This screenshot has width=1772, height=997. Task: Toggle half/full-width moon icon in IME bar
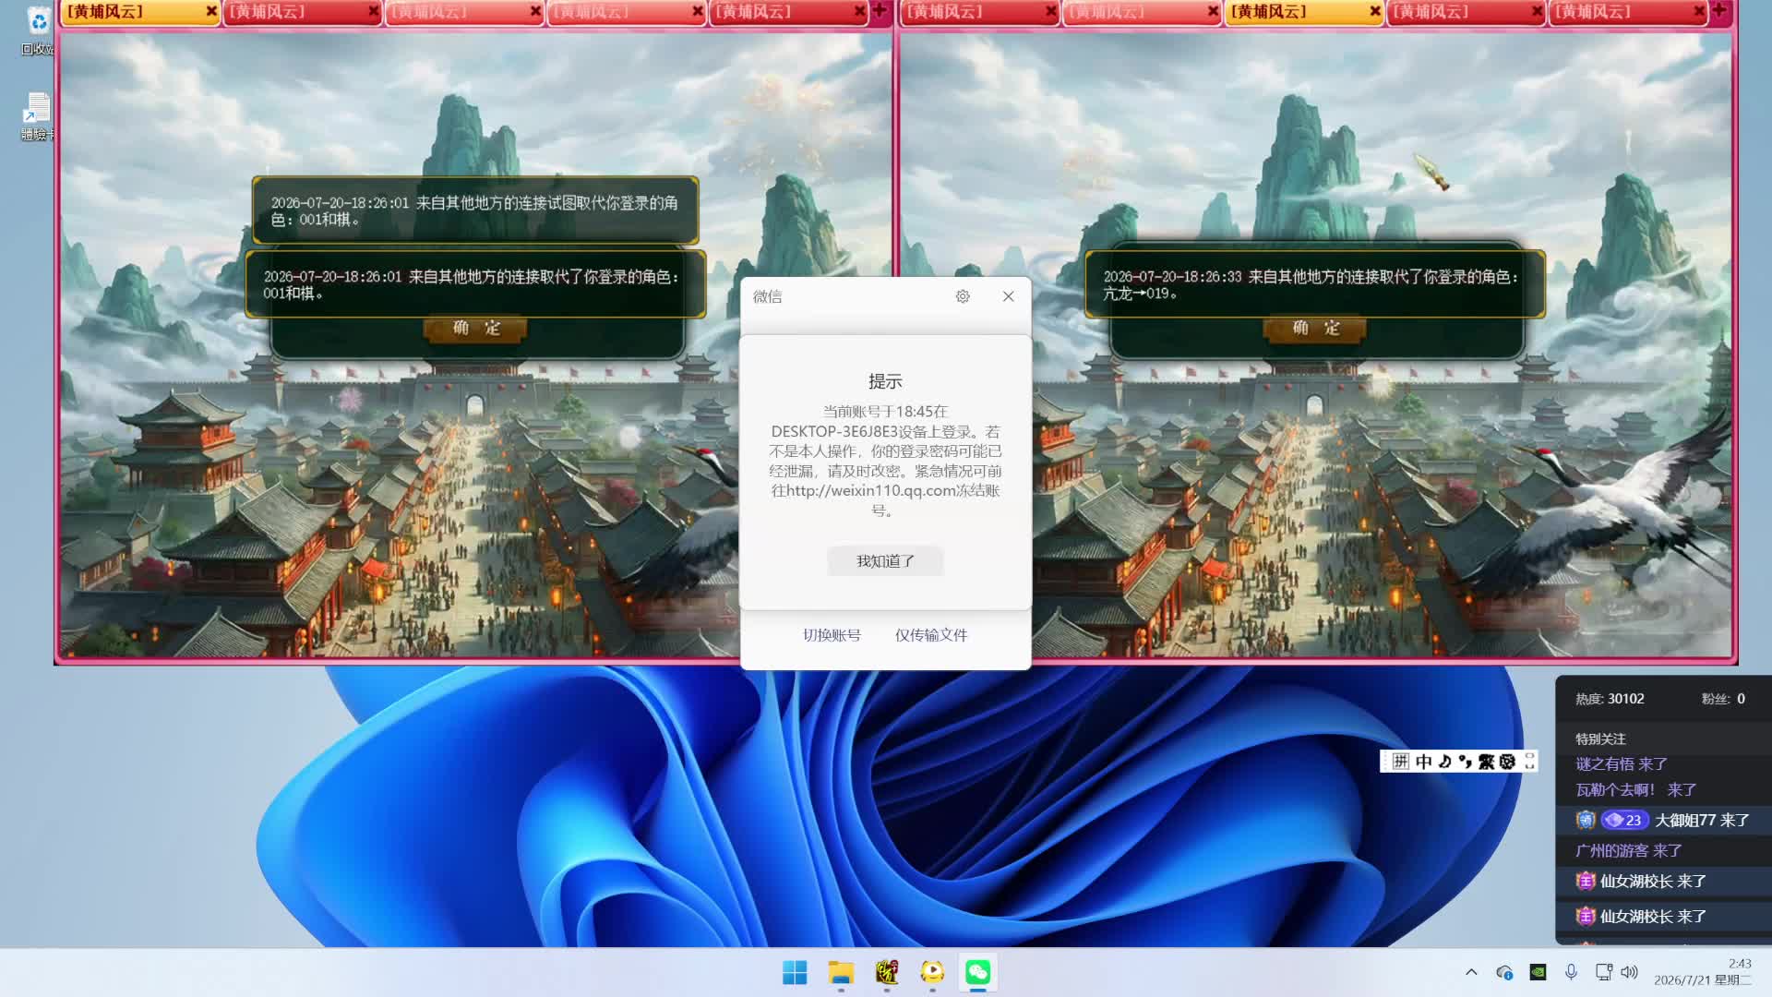(x=1444, y=762)
